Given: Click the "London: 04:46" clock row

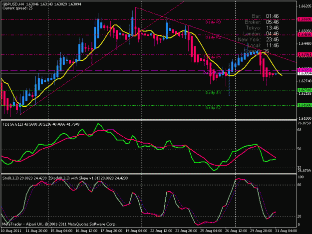Looking at the screenshot, I should tap(261, 34).
